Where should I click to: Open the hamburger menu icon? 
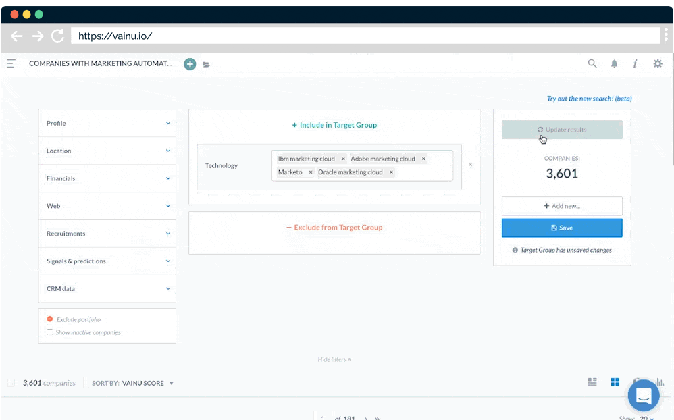tap(11, 63)
